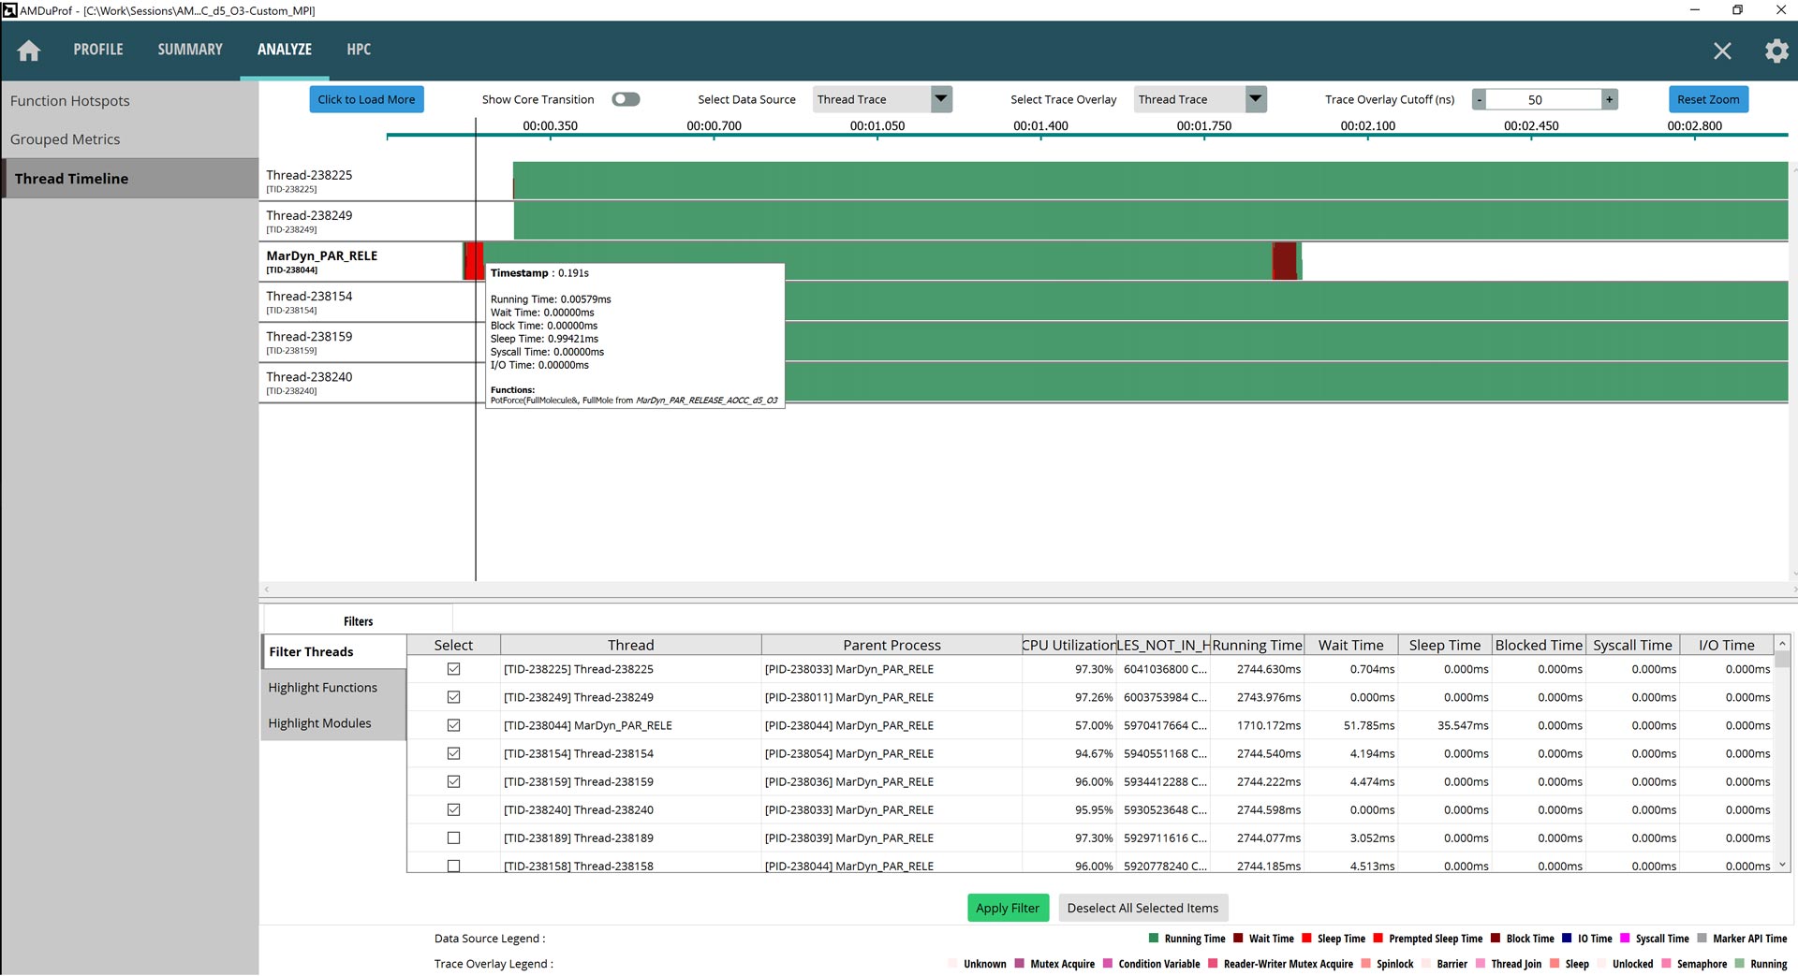Screen dimensions: 1798x976
Task: Switch to the SUMMARY tab
Action: tap(190, 50)
